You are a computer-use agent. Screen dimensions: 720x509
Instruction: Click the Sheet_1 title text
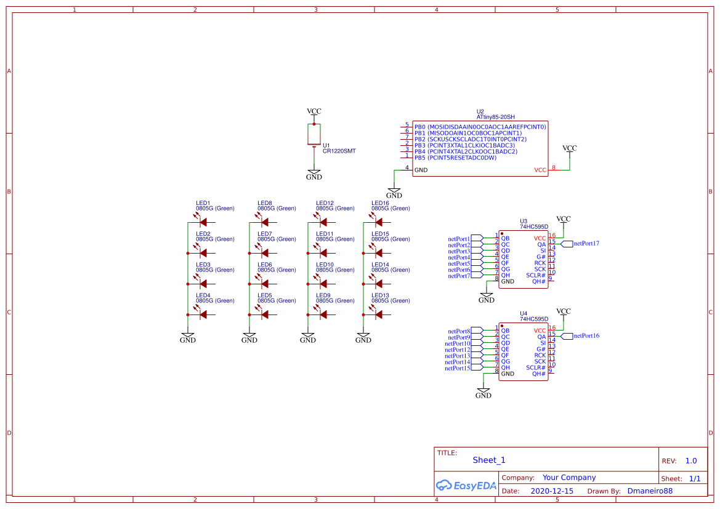tap(489, 460)
